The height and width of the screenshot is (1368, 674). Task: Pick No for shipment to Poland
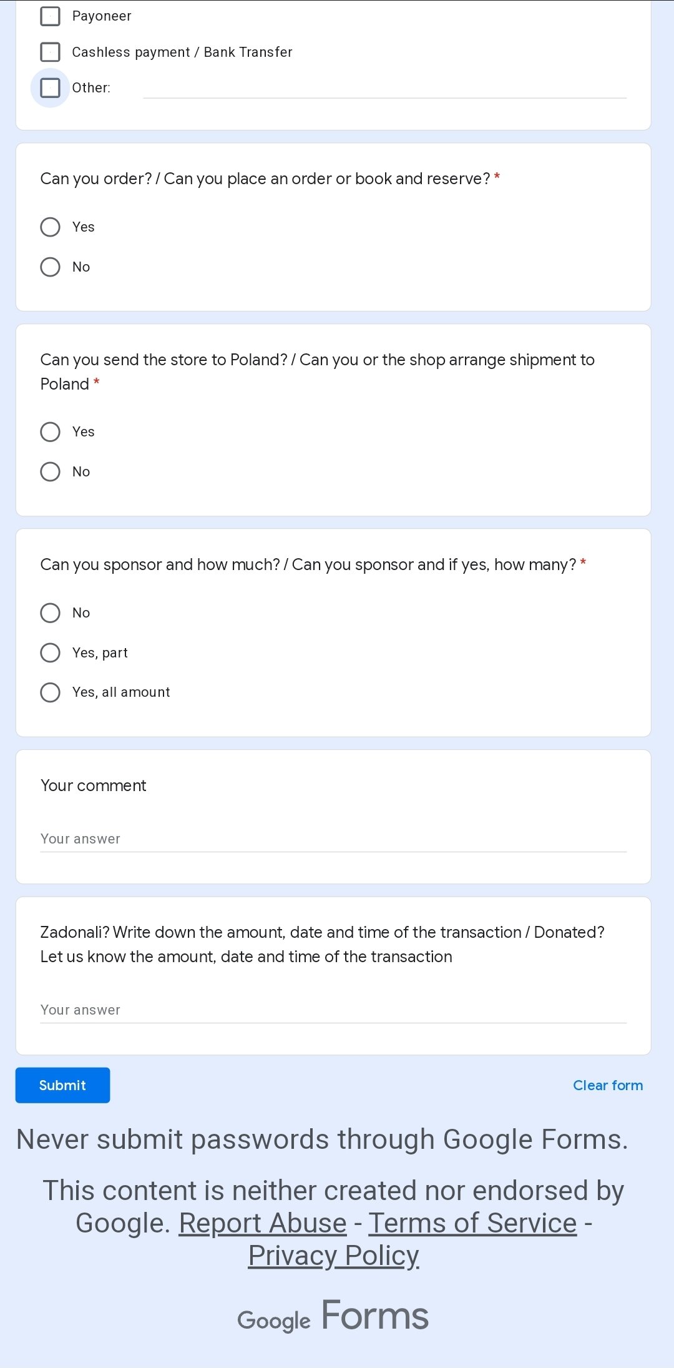click(51, 471)
